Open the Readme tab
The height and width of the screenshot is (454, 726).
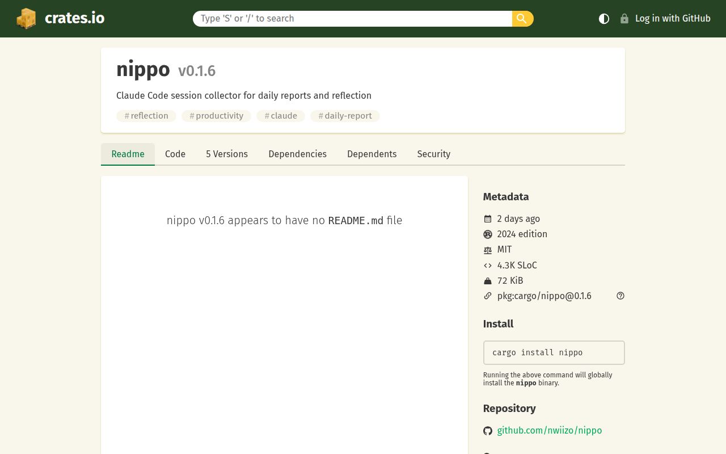coord(128,154)
